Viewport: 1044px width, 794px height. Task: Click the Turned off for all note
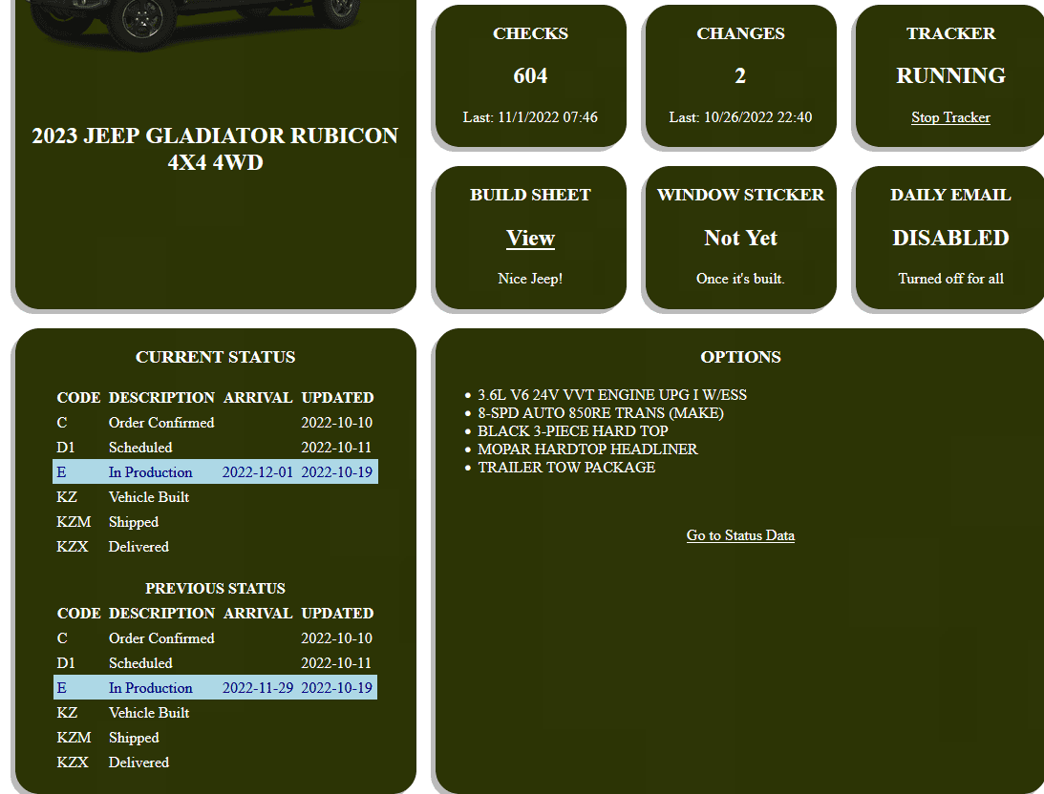tap(950, 279)
